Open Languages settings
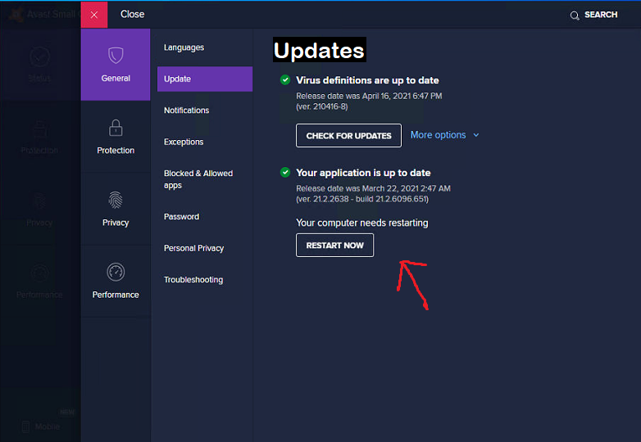The height and width of the screenshot is (442, 641). (184, 47)
